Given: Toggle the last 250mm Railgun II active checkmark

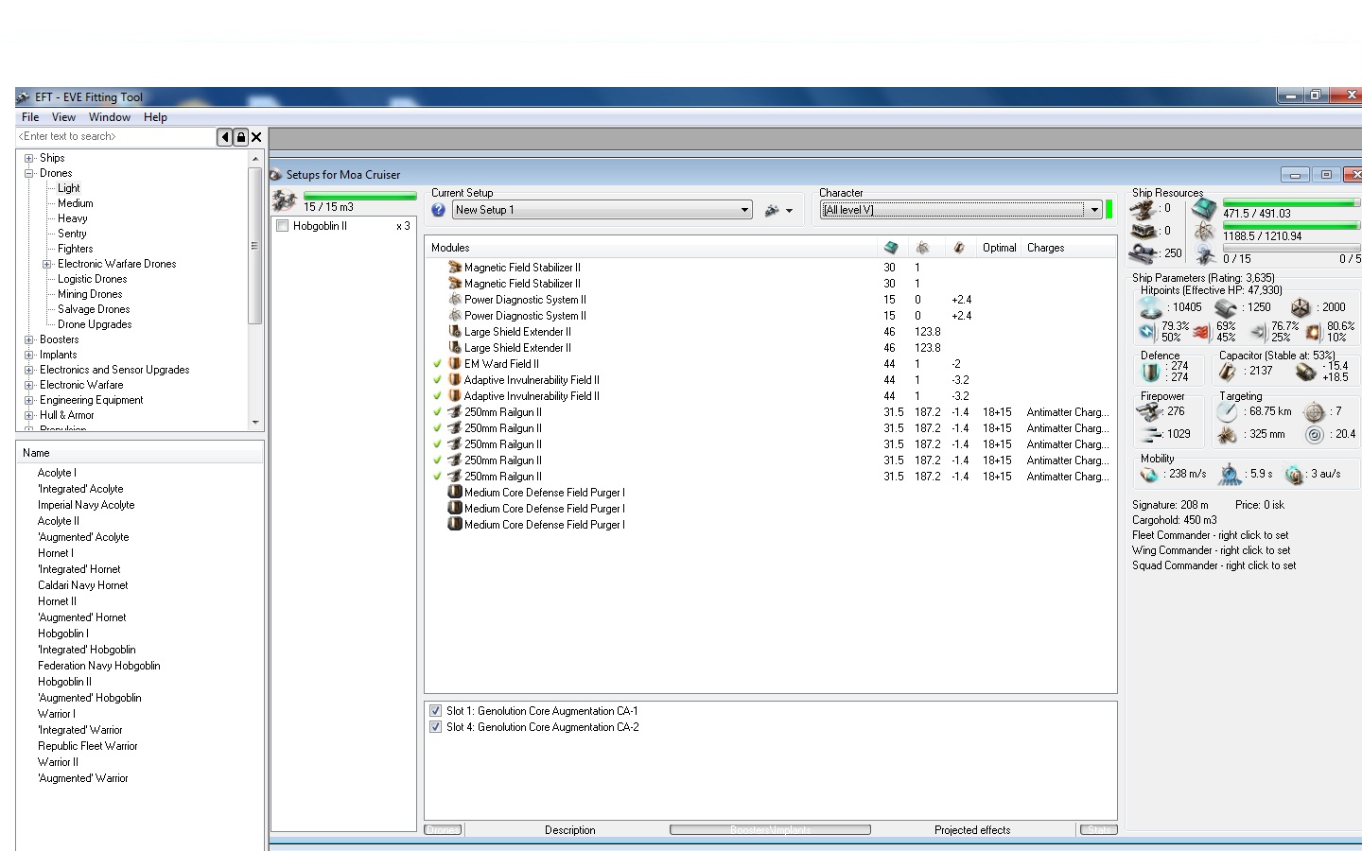Looking at the screenshot, I should [437, 477].
